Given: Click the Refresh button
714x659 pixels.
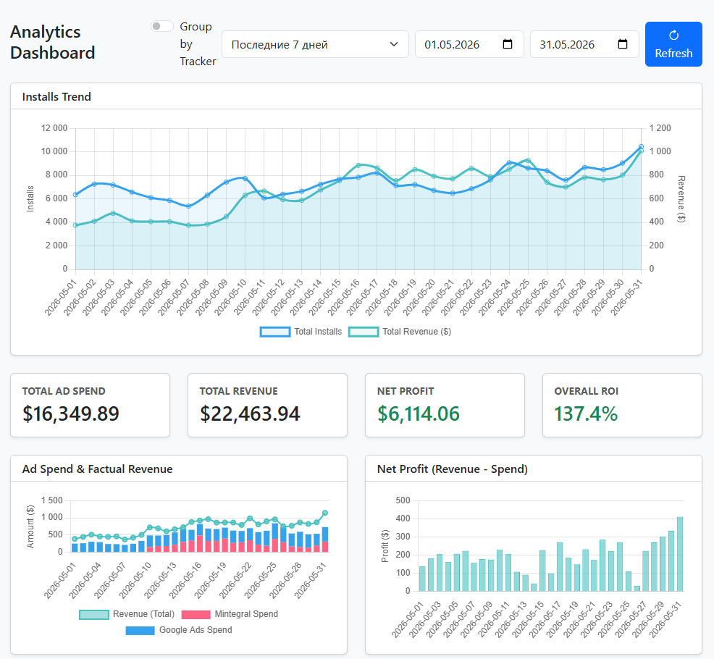Looking at the screenshot, I should [x=673, y=44].
